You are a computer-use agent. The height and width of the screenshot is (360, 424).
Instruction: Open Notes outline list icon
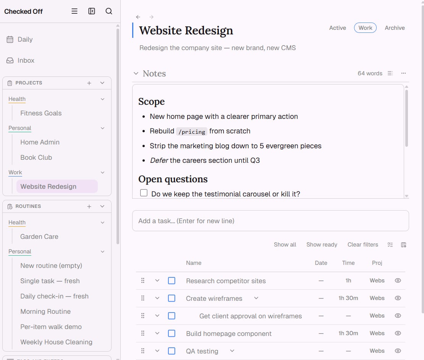click(x=390, y=73)
